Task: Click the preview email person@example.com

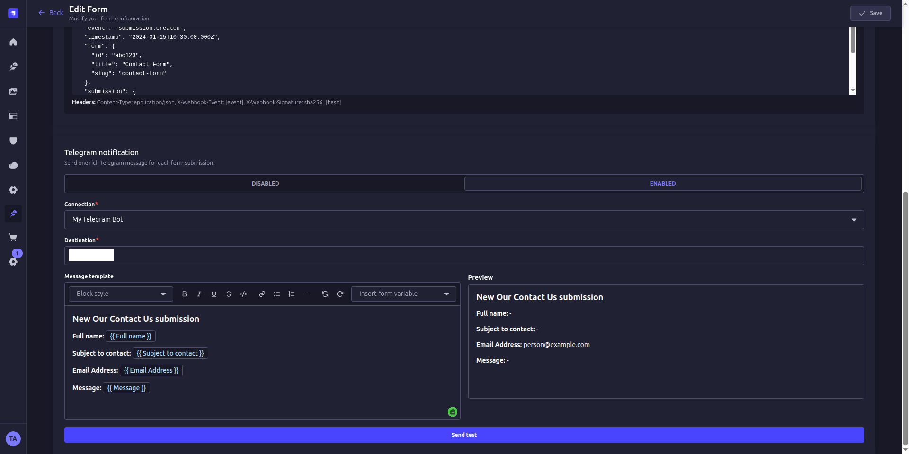Action: coord(557,345)
